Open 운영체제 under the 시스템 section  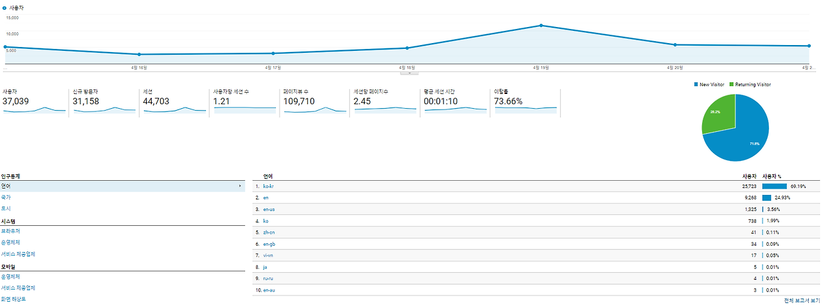[10, 243]
